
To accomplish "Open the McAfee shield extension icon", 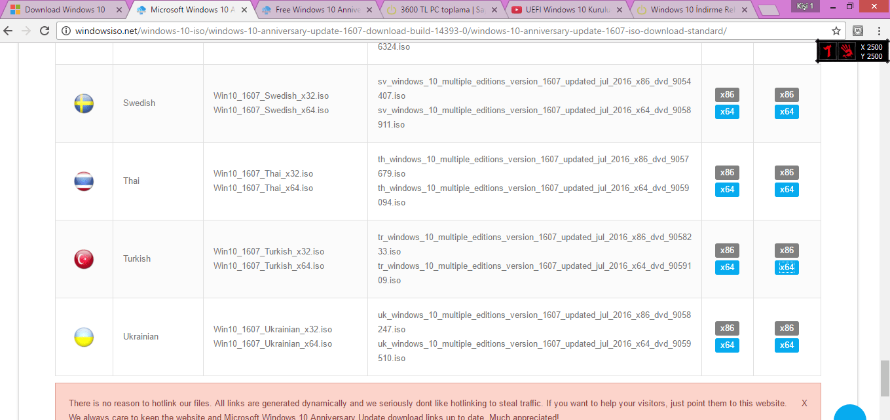I will pyautogui.click(x=858, y=31).
